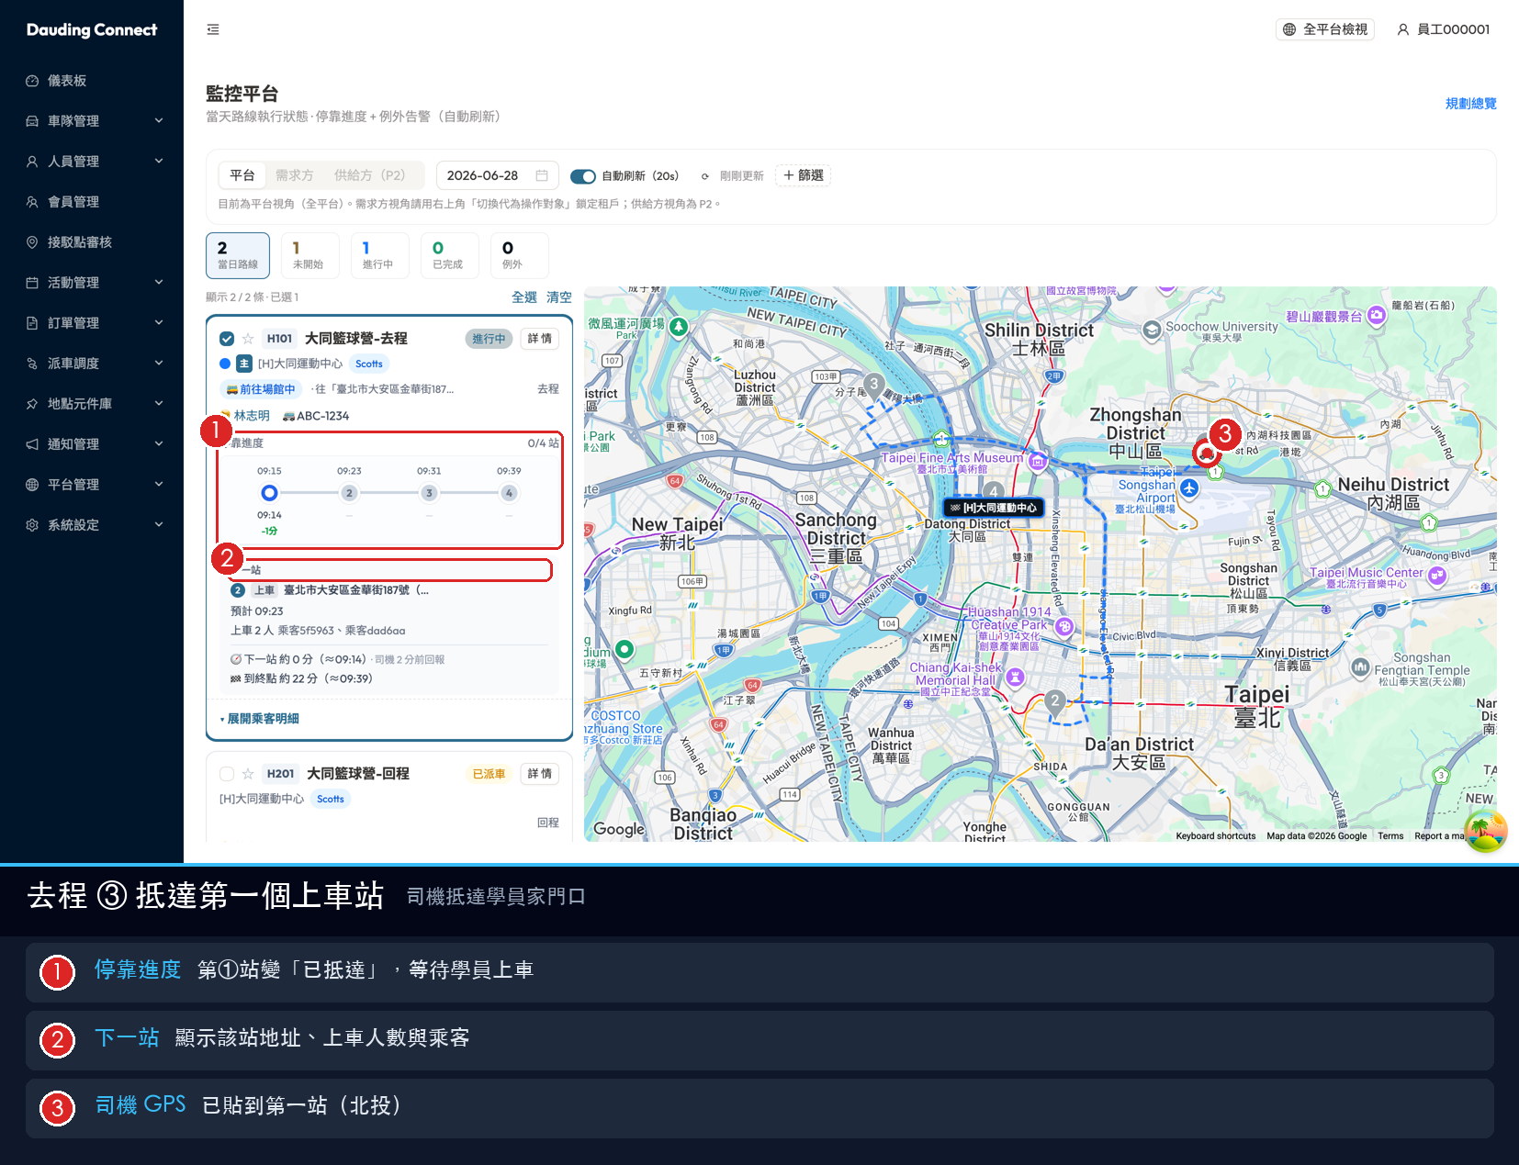
Task: Click the Taipei Fine Arts Museum marker
Action: point(1038,461)
